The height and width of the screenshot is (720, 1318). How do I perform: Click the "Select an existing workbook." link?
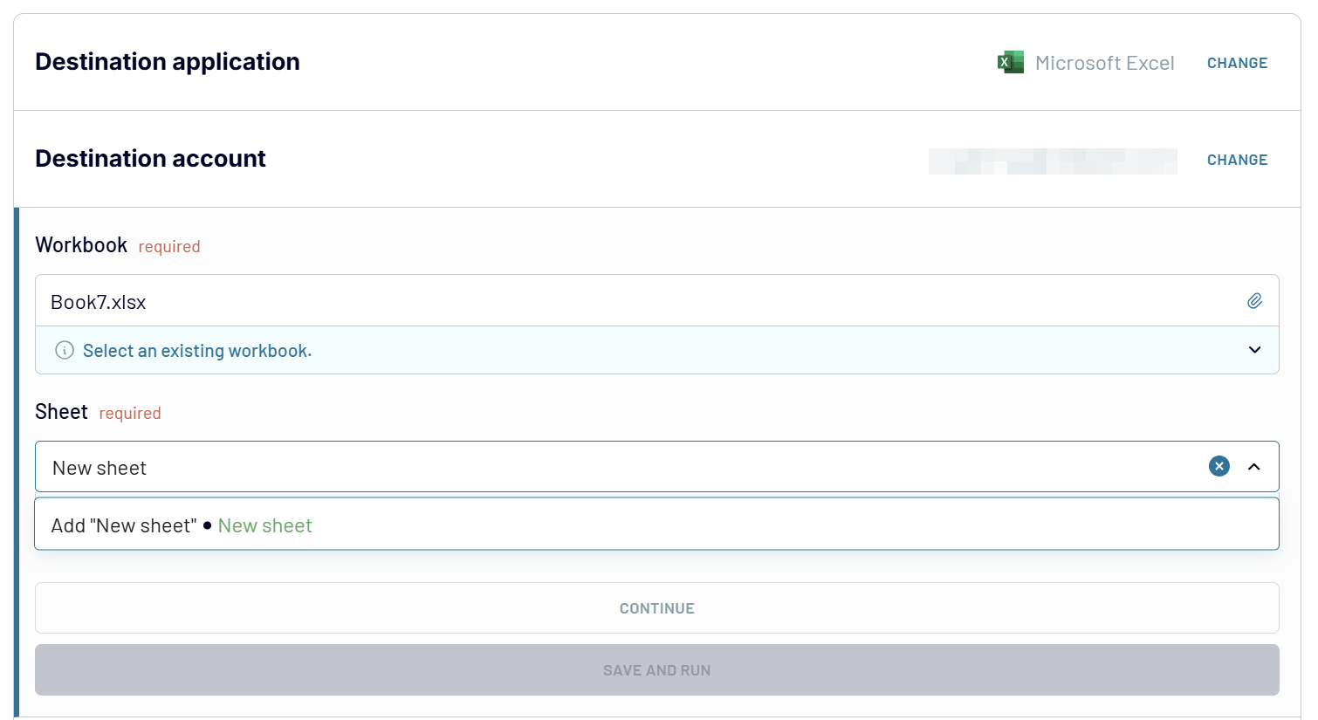click(x=196, y=350)
